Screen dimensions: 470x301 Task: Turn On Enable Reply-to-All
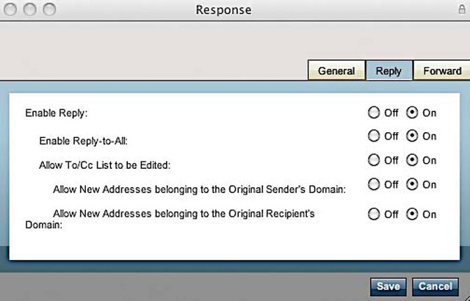click(412, 136)
